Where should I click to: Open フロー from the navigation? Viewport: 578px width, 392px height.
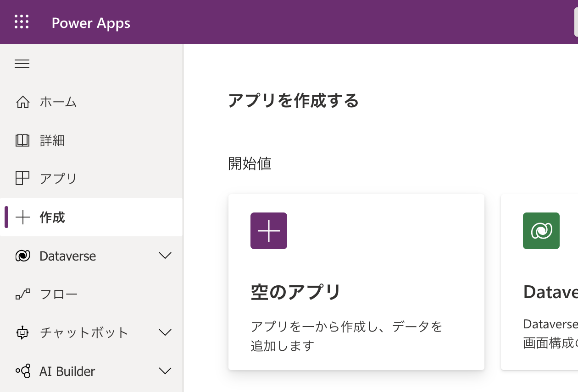[59, 294]
